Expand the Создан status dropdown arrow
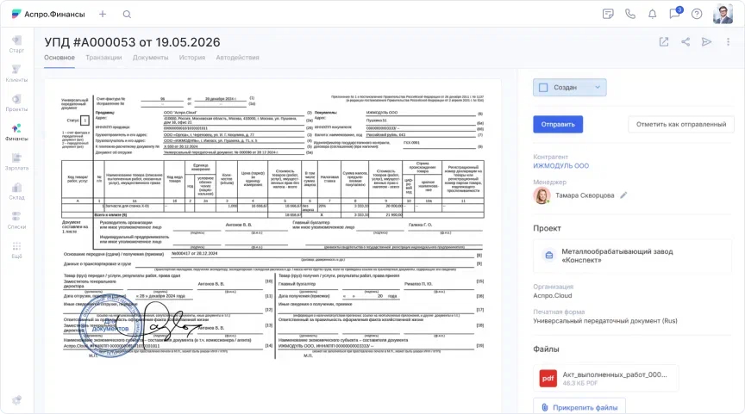Viewport: 745px width, 414px height. pyautogui.click(x=598, y=87)
